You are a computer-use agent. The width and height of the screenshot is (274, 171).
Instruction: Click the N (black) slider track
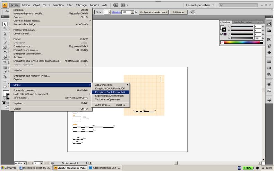point(242,38)
